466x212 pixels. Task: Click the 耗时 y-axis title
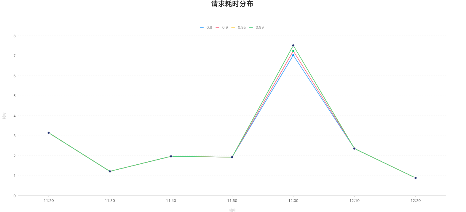click(x=4, y=116)
